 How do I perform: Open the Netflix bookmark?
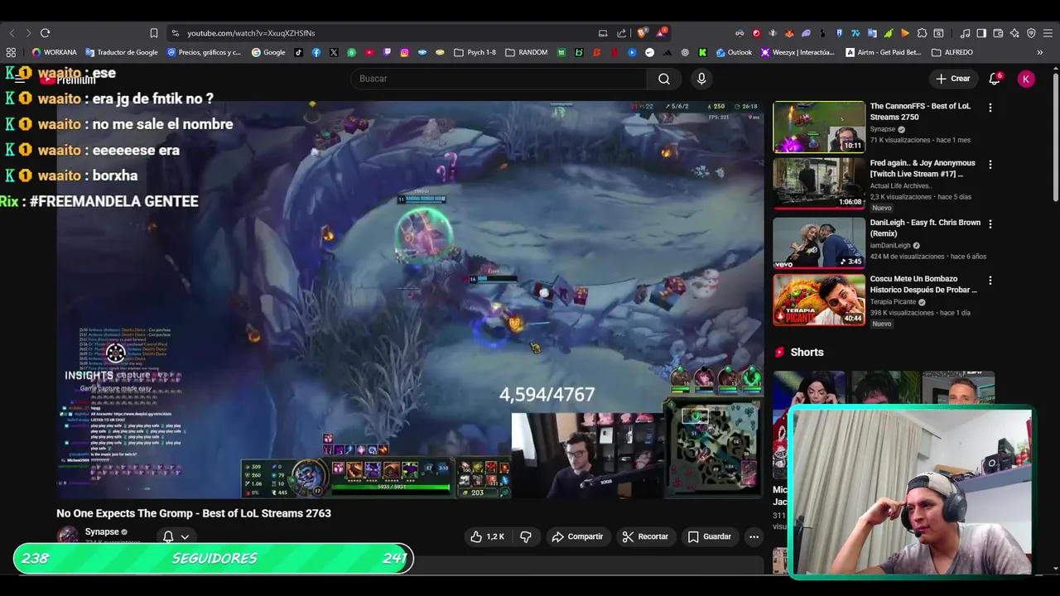614,52
